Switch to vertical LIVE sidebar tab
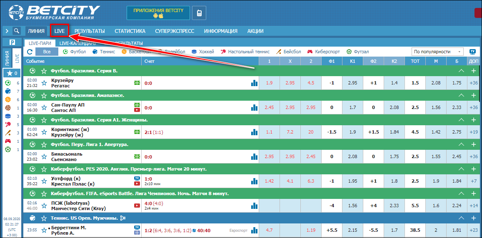482x238 pixels. pos(17,58)
